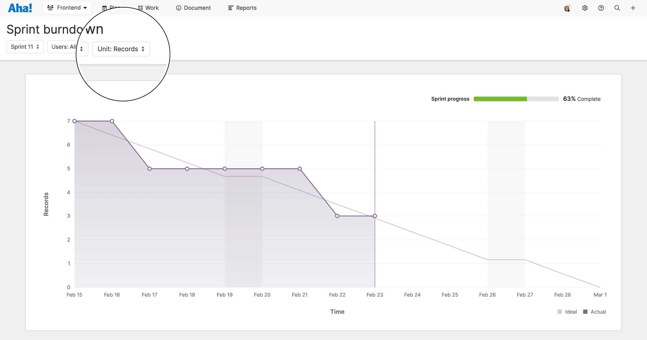
Task: Click the Aha! logo
Action: tap(20, 8)
